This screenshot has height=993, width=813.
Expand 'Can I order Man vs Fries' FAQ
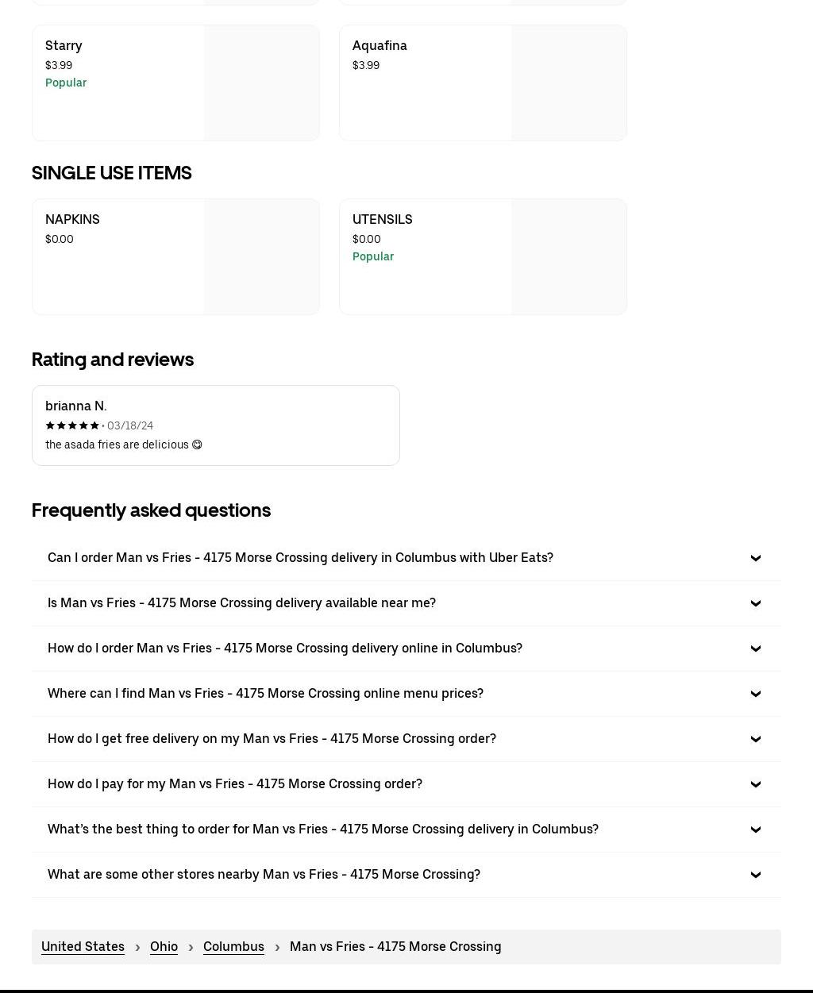(x=300, y=557)
